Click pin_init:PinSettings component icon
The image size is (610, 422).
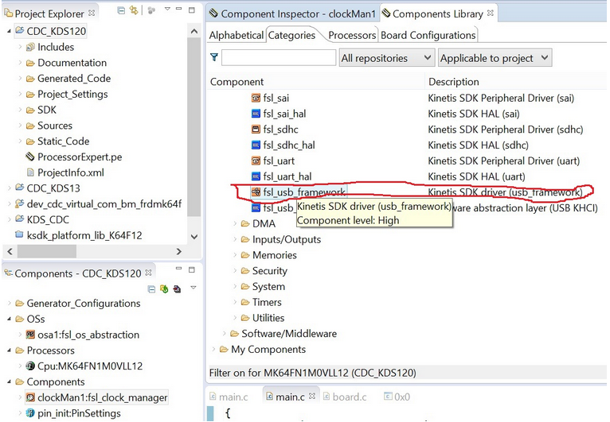[x=30, y=413]
